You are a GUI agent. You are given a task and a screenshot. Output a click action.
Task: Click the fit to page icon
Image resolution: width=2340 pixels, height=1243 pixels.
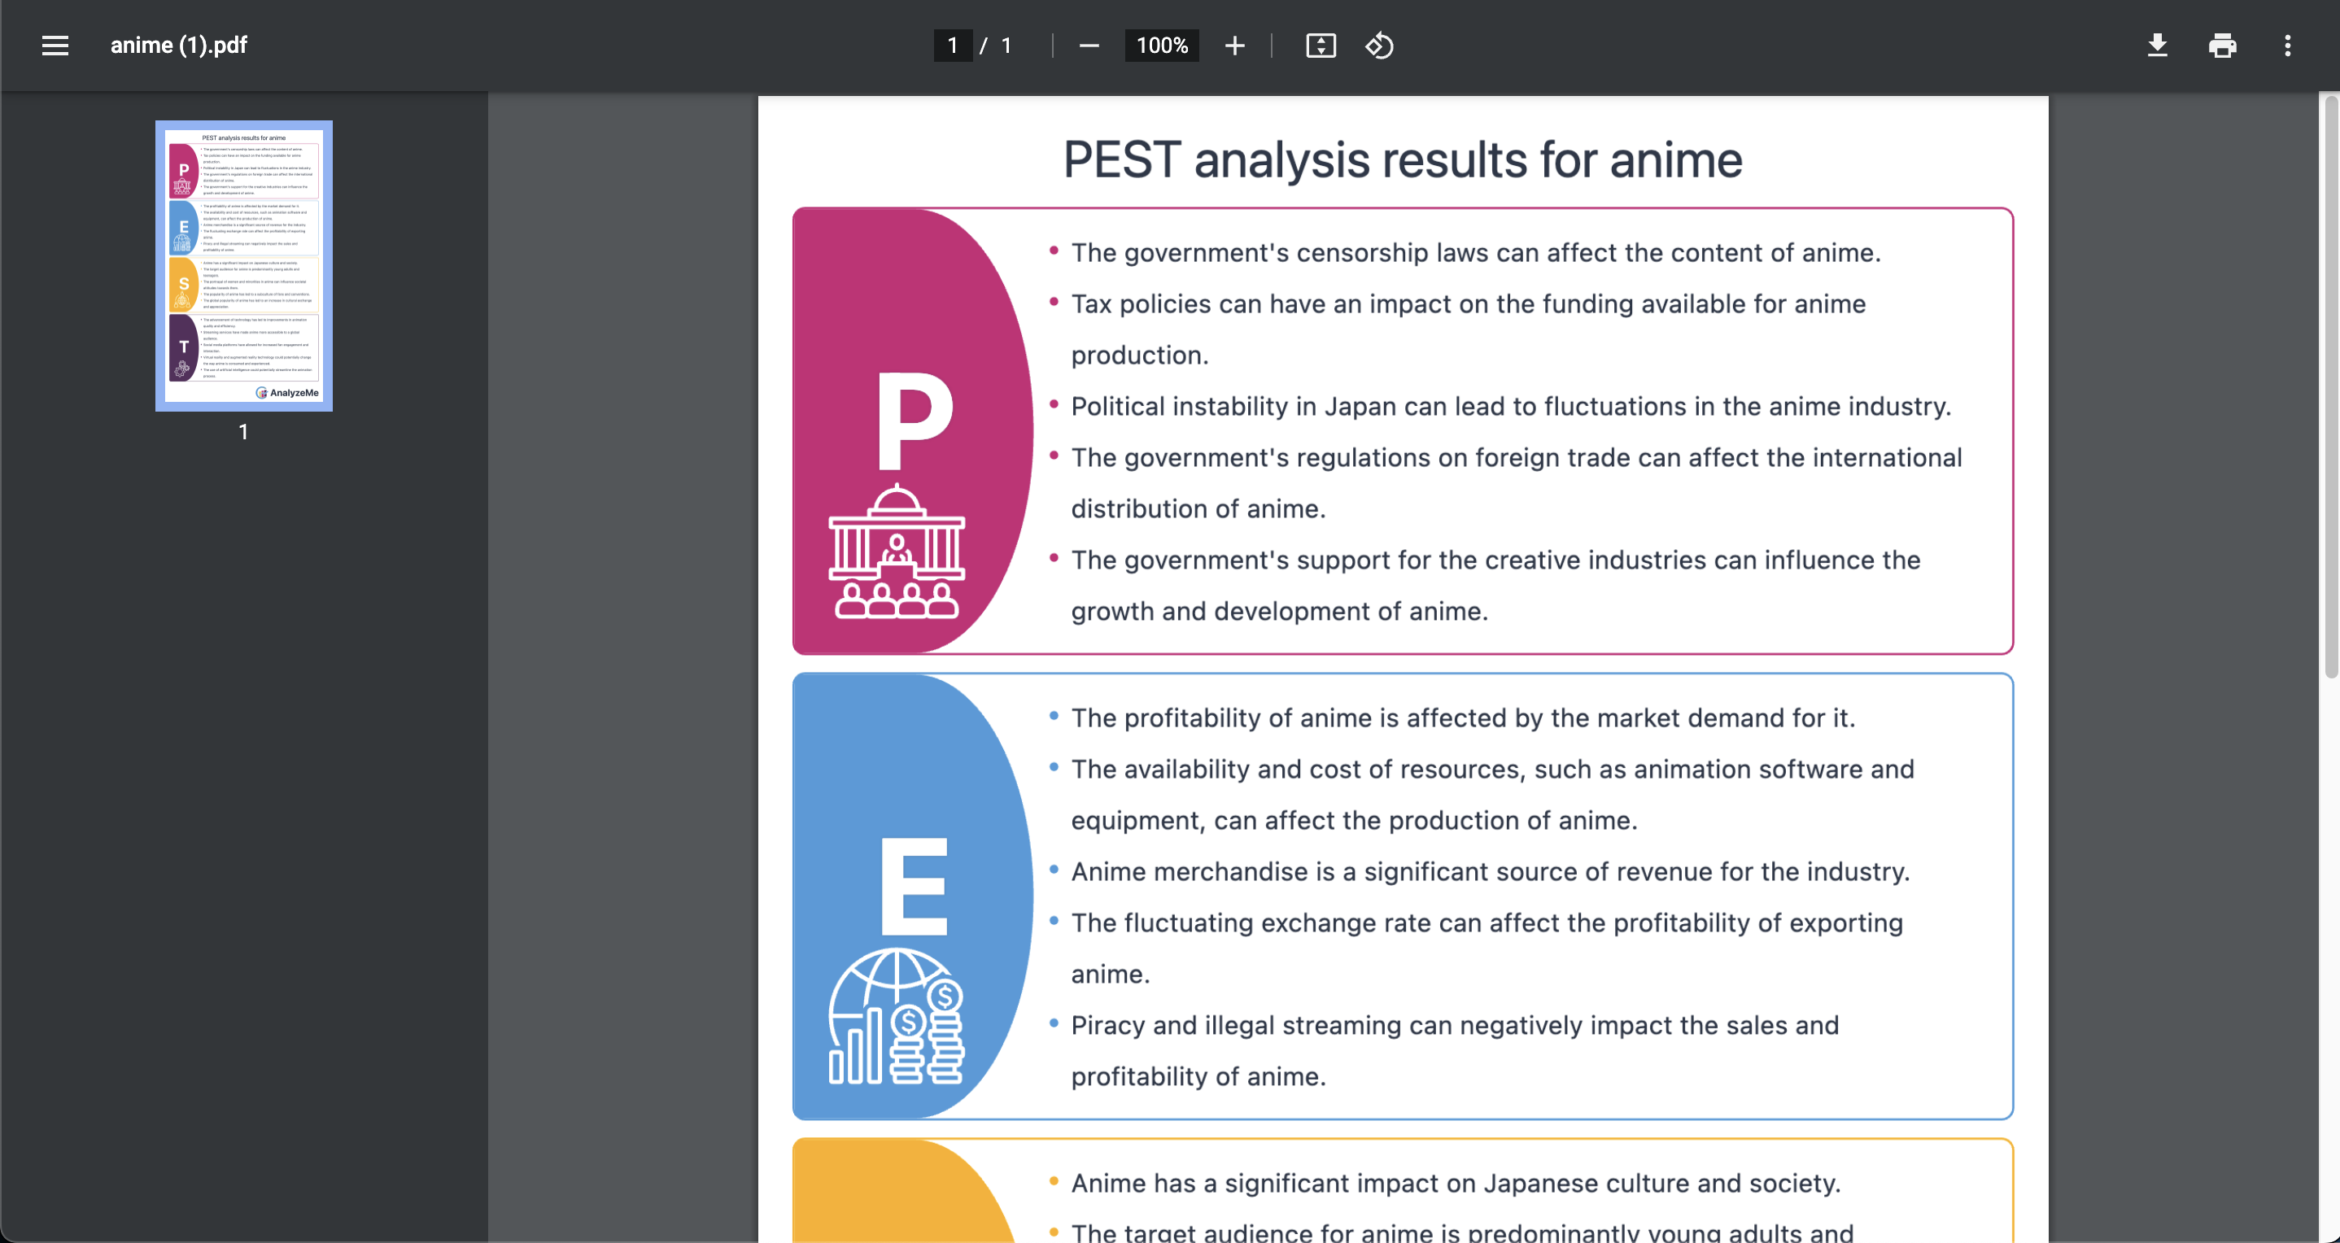[x=1320, y=46]
